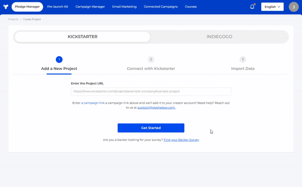Click step 2 circle icon
302x187 pixels.
tap(151, 59)
